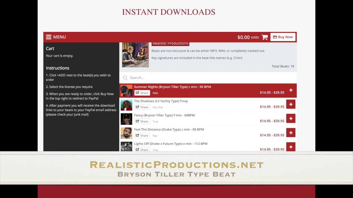Click Realistic Productions studio photo
Screen dimensions: 353x198
(135, 55)
